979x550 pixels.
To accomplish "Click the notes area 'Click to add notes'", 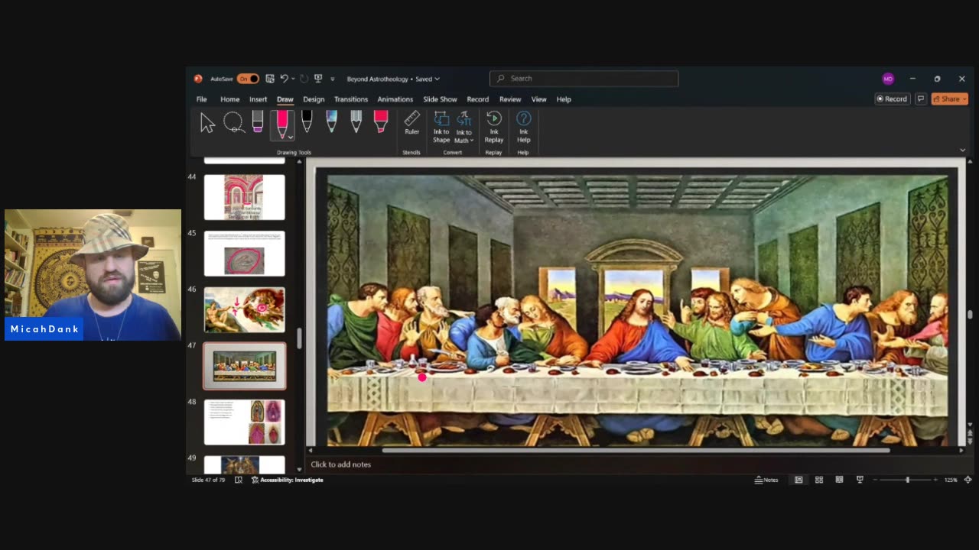I will pyautogui.click(x=341, y=464).
